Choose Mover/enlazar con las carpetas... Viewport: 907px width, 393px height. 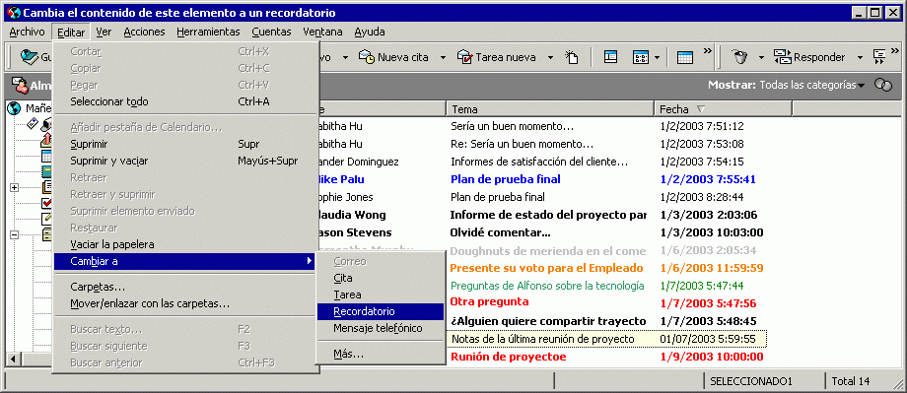point(185,303)
